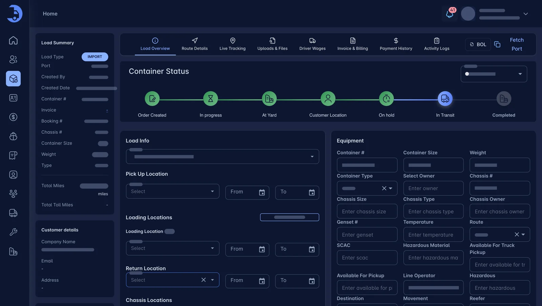Open the team group icon in the sidebar
Viewport: 542px width, 306px height.
coord(13,194)
